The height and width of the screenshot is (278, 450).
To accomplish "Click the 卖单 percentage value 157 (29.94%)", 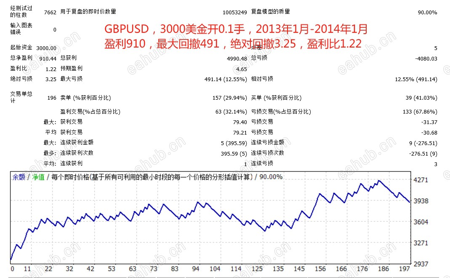I will click(230, 98).
